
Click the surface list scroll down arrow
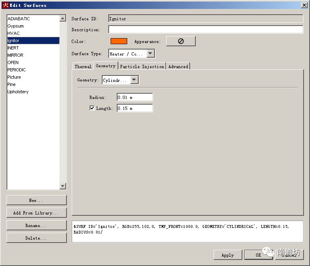pos(62,186)
